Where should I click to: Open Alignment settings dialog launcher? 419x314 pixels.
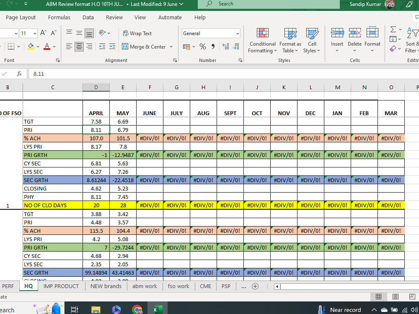tap(175, 60)
